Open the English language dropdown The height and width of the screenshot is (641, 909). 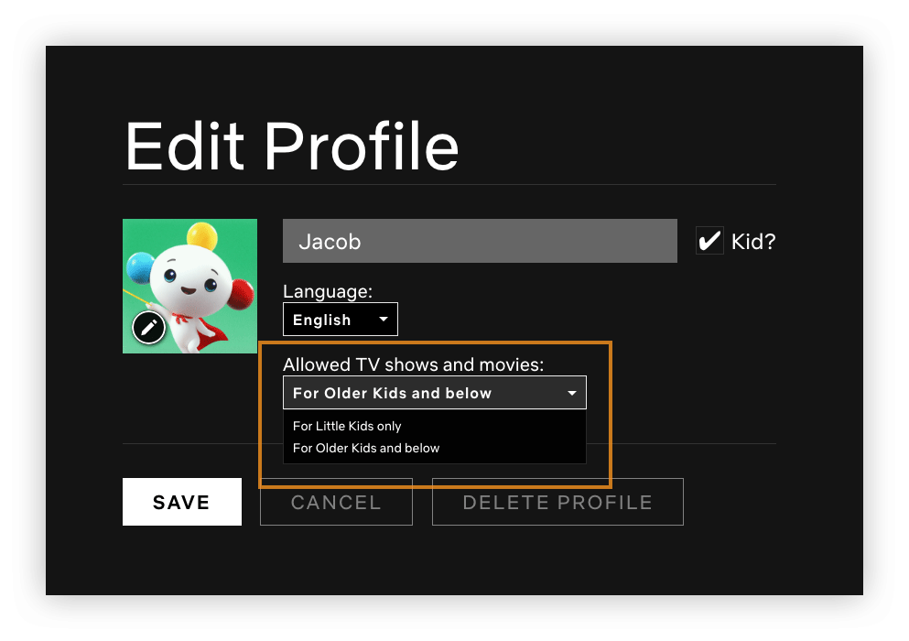click(340, 320)
